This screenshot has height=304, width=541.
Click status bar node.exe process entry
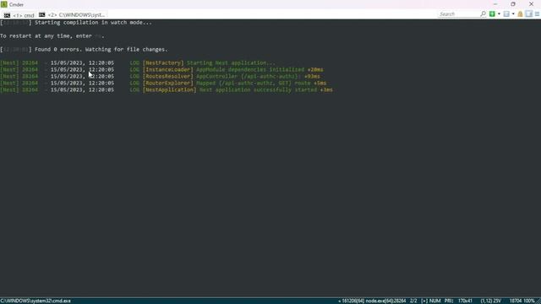pos(385,301)
